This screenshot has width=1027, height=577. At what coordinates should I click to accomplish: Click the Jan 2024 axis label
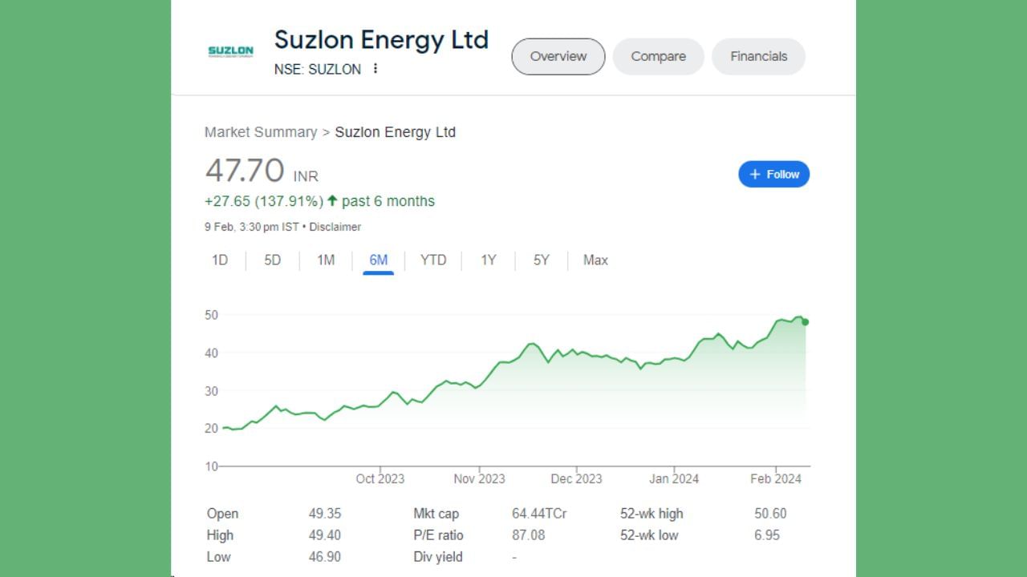(x=674, y=478)
